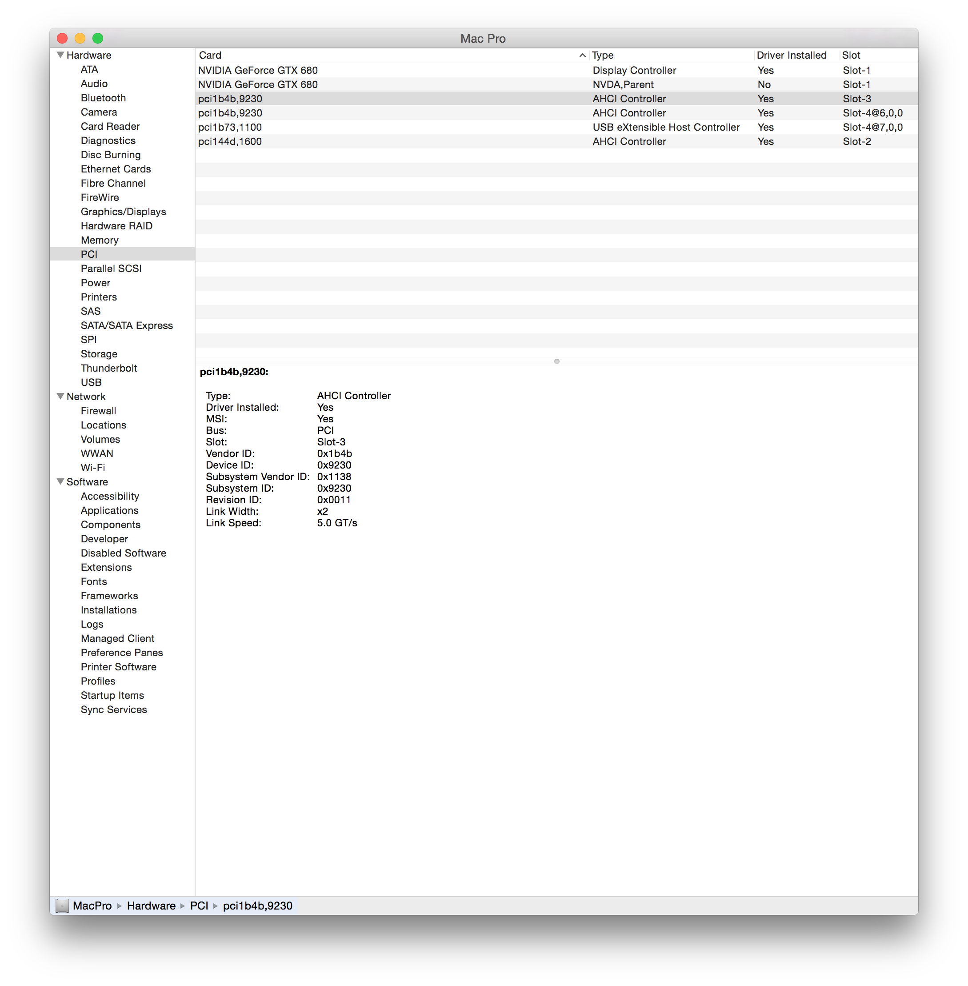Click the split pane divider handle

[557, 361]
